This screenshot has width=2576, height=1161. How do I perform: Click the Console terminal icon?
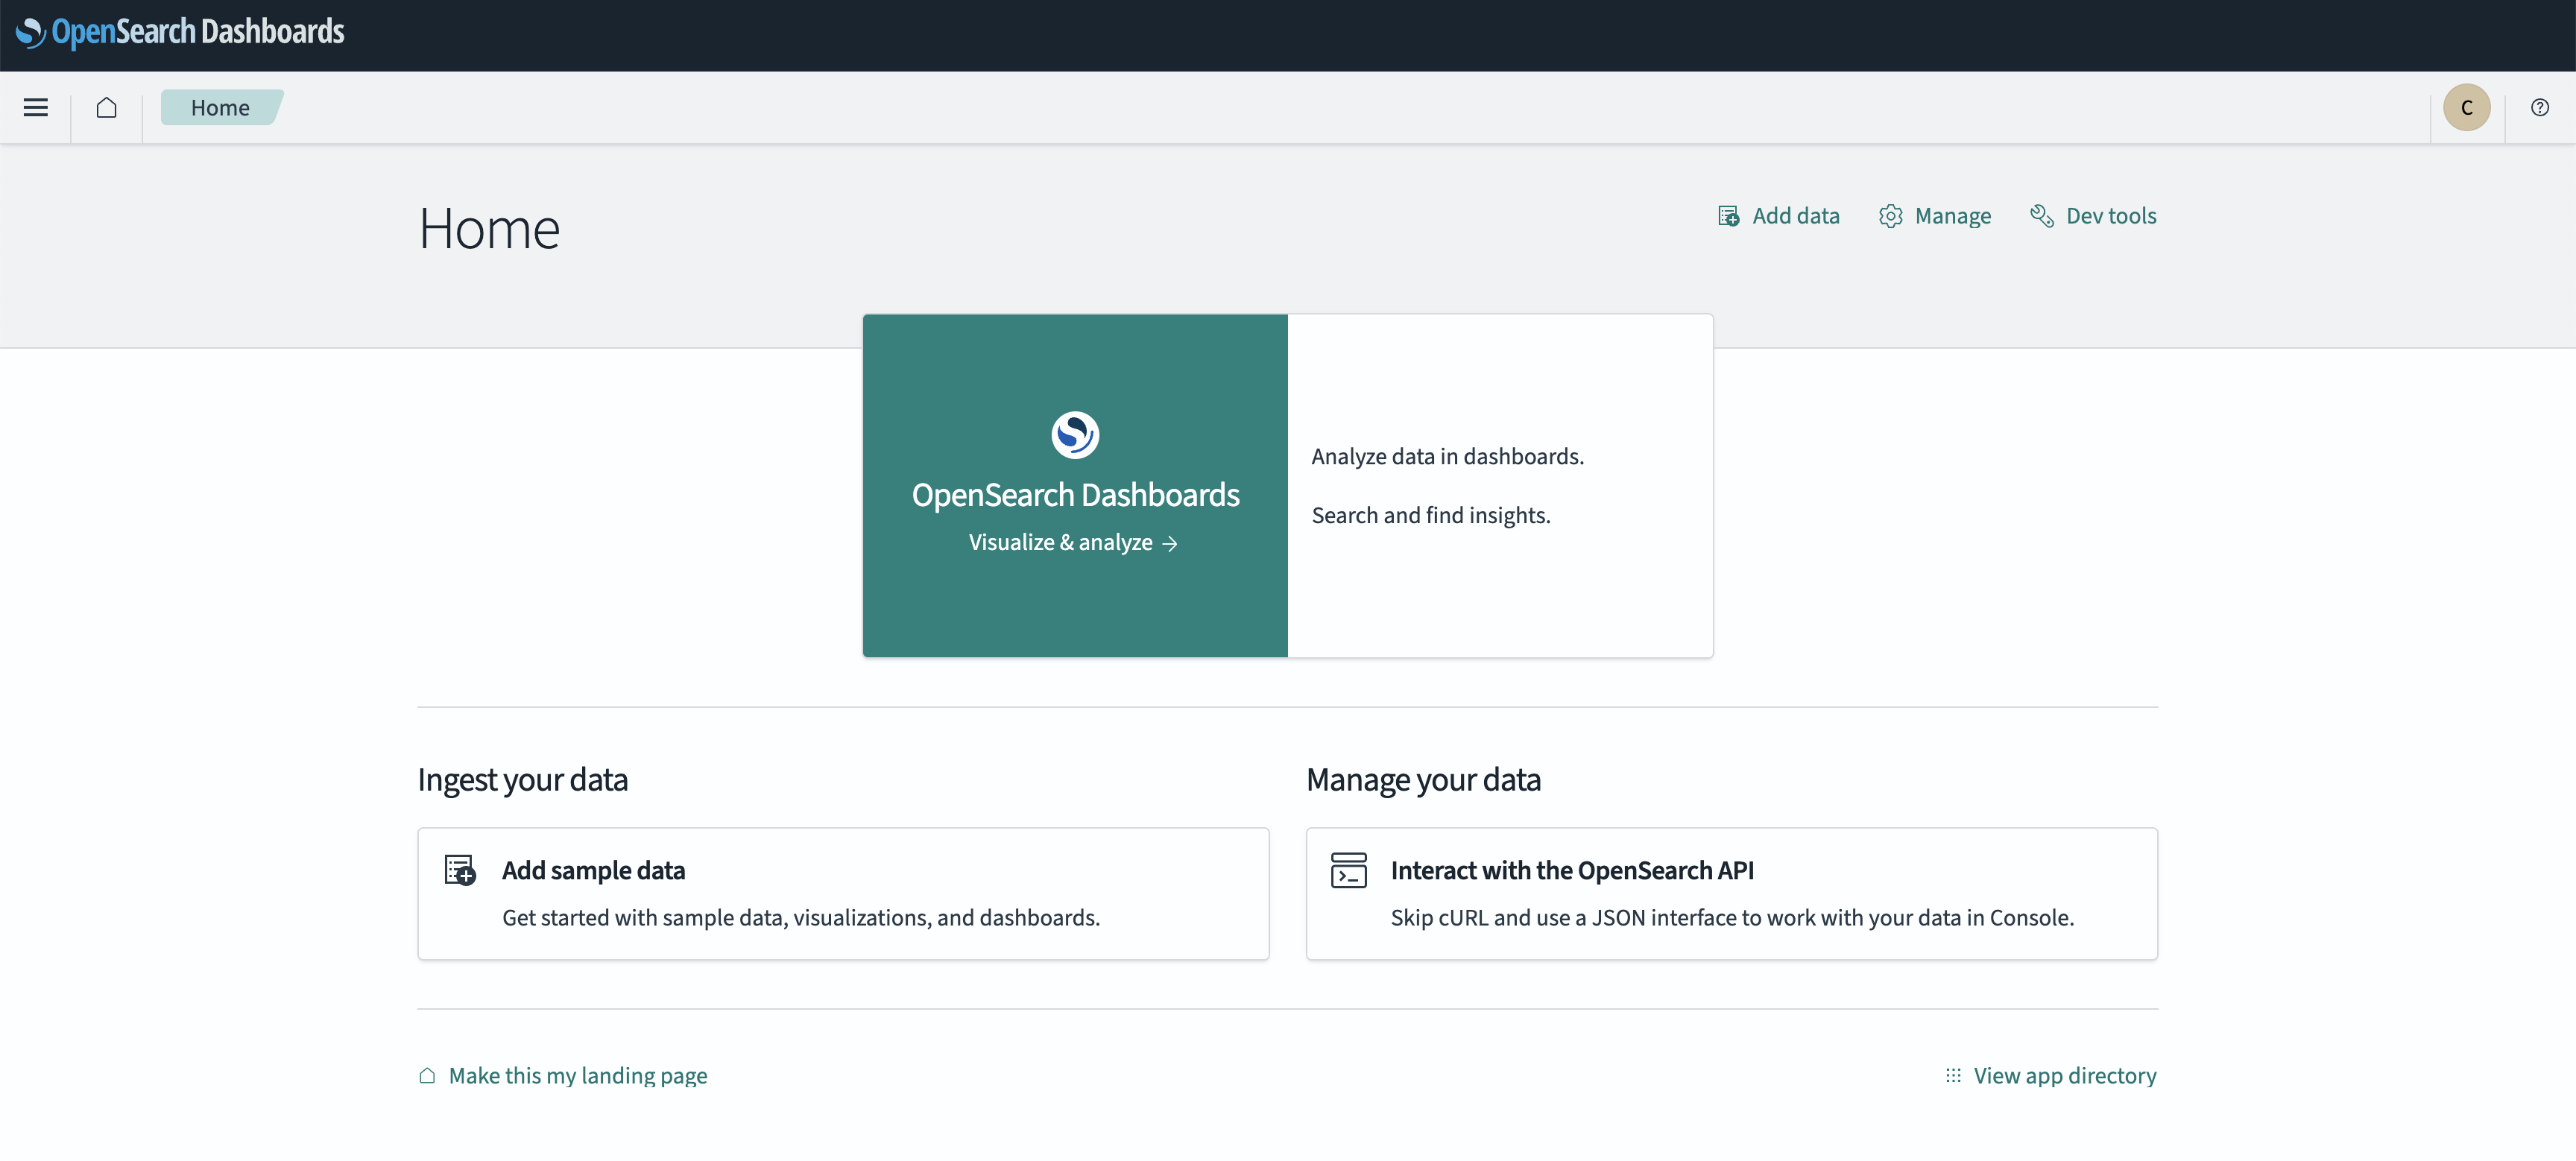coord(1348,870)
